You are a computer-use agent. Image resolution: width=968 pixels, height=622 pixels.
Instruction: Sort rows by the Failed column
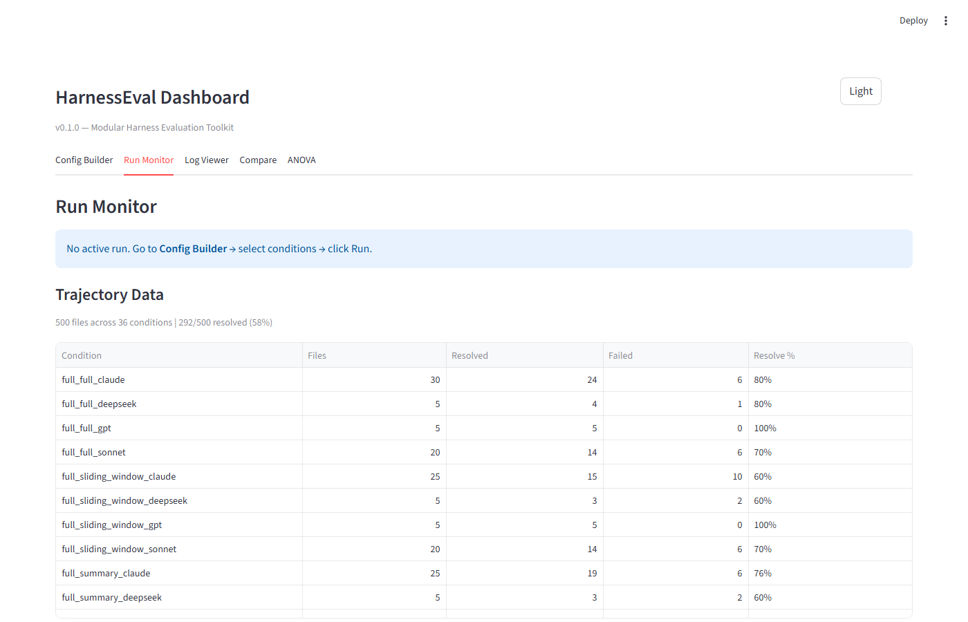pyautogui.click(x=620, y=355)
